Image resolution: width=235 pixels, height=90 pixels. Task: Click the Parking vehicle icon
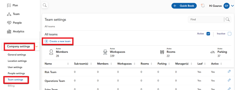coord(212,52)
